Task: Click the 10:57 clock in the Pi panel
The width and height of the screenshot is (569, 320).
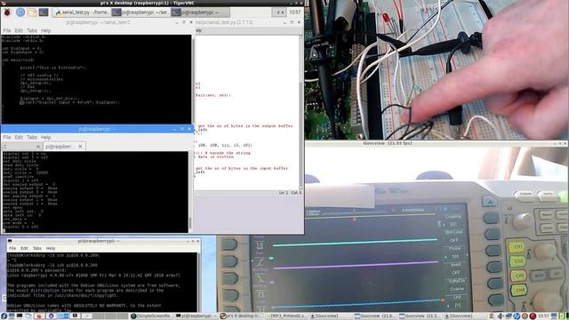Action: [x=294, y=12]
